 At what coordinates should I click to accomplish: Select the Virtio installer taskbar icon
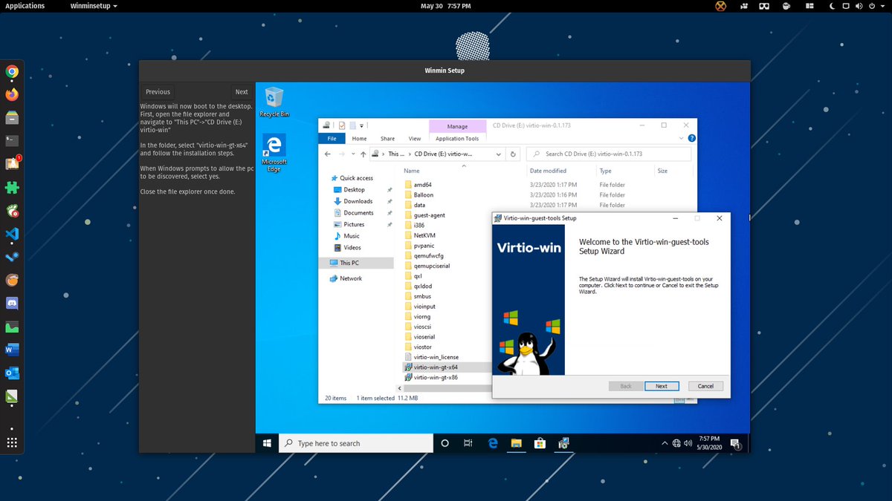(564, 443)
